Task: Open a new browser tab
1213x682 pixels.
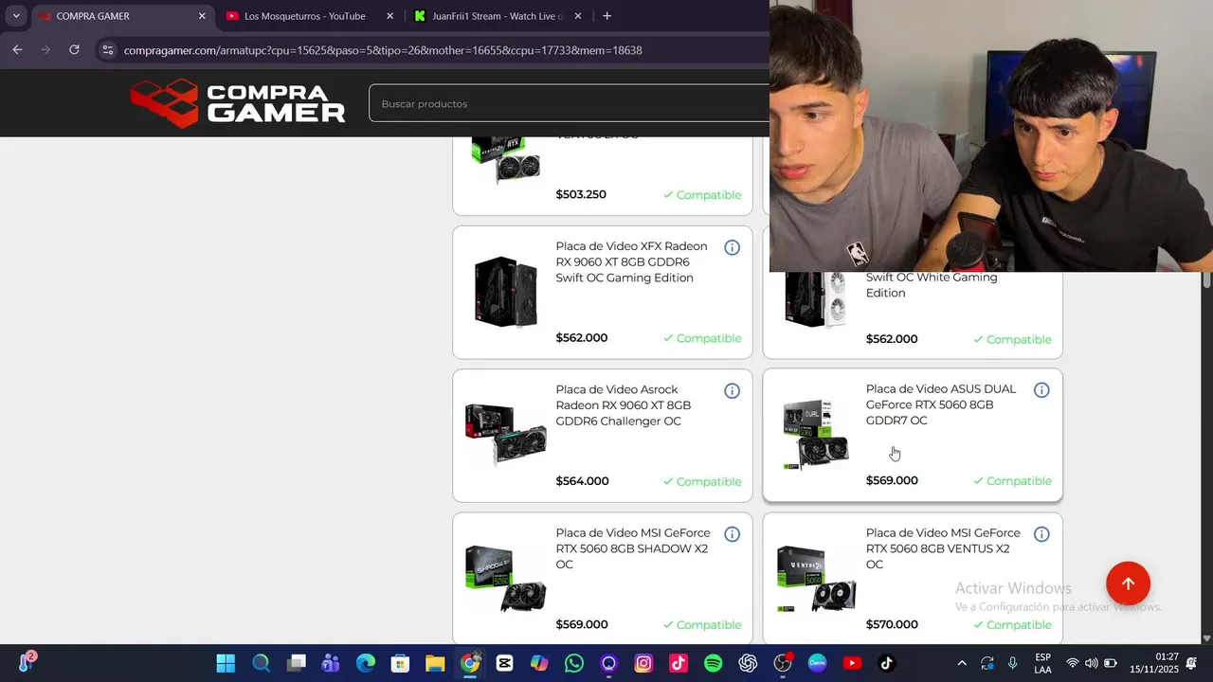Action: pyautogui.click(x=606, y=16)
